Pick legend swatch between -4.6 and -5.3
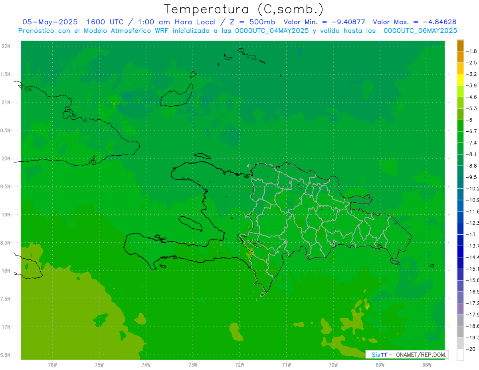Screen dimensions: 479x370 pyautogui.click(x=460, y=103)
